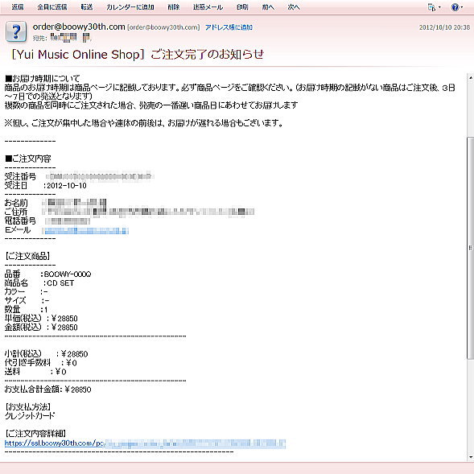Click the 金額(税込) ￥28850 line
The height and width of the screenshot is (474, 474).
tap(41, 328)
